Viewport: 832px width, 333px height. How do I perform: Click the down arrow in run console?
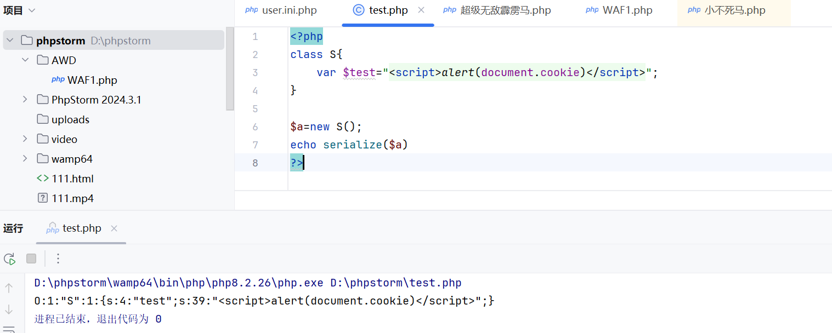point(9,310)
